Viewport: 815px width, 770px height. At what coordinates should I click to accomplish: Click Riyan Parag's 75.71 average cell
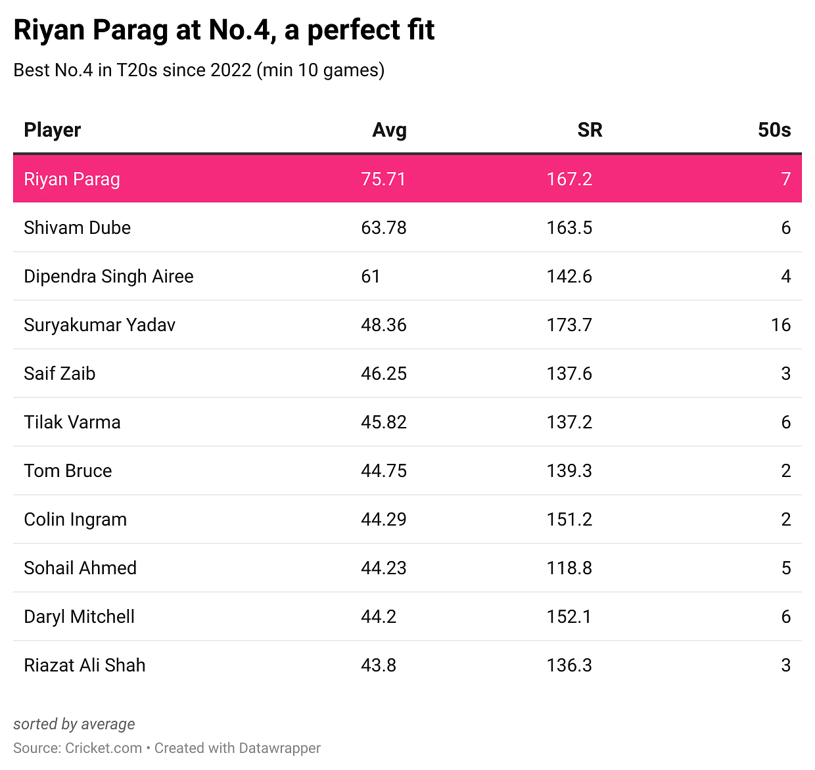pyautogui.click(x=383, y=179)
